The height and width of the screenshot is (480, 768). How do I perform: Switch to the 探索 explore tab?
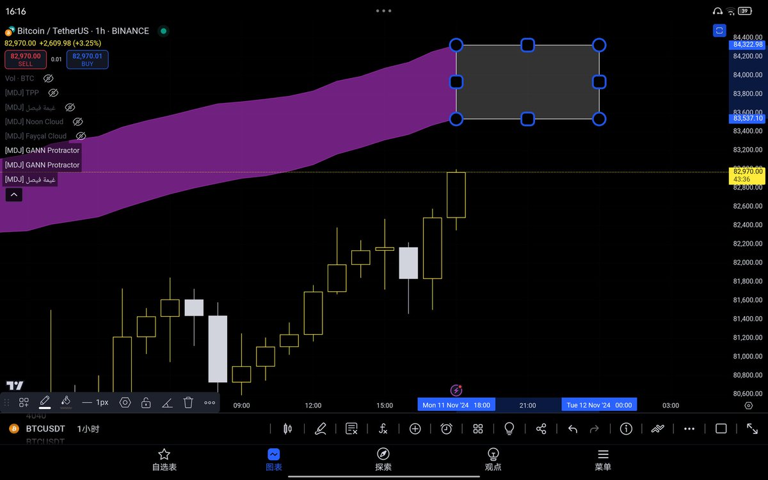coord(383,460)
